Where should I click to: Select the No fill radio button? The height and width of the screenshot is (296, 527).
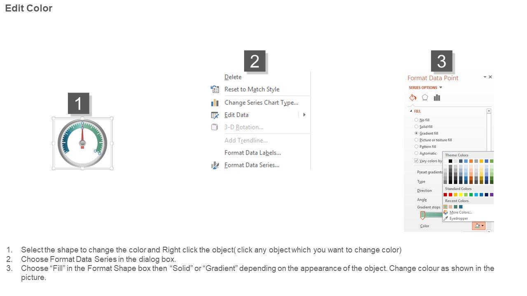[416, 120]
